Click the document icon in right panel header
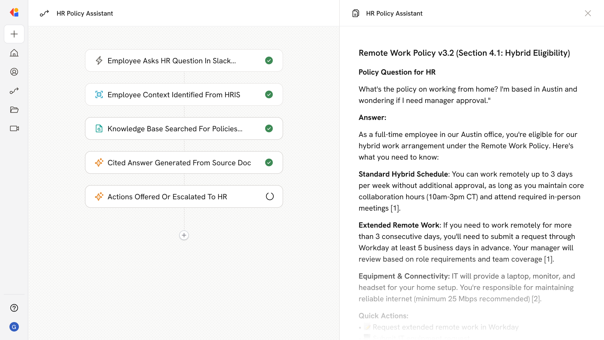 [355, 13]
